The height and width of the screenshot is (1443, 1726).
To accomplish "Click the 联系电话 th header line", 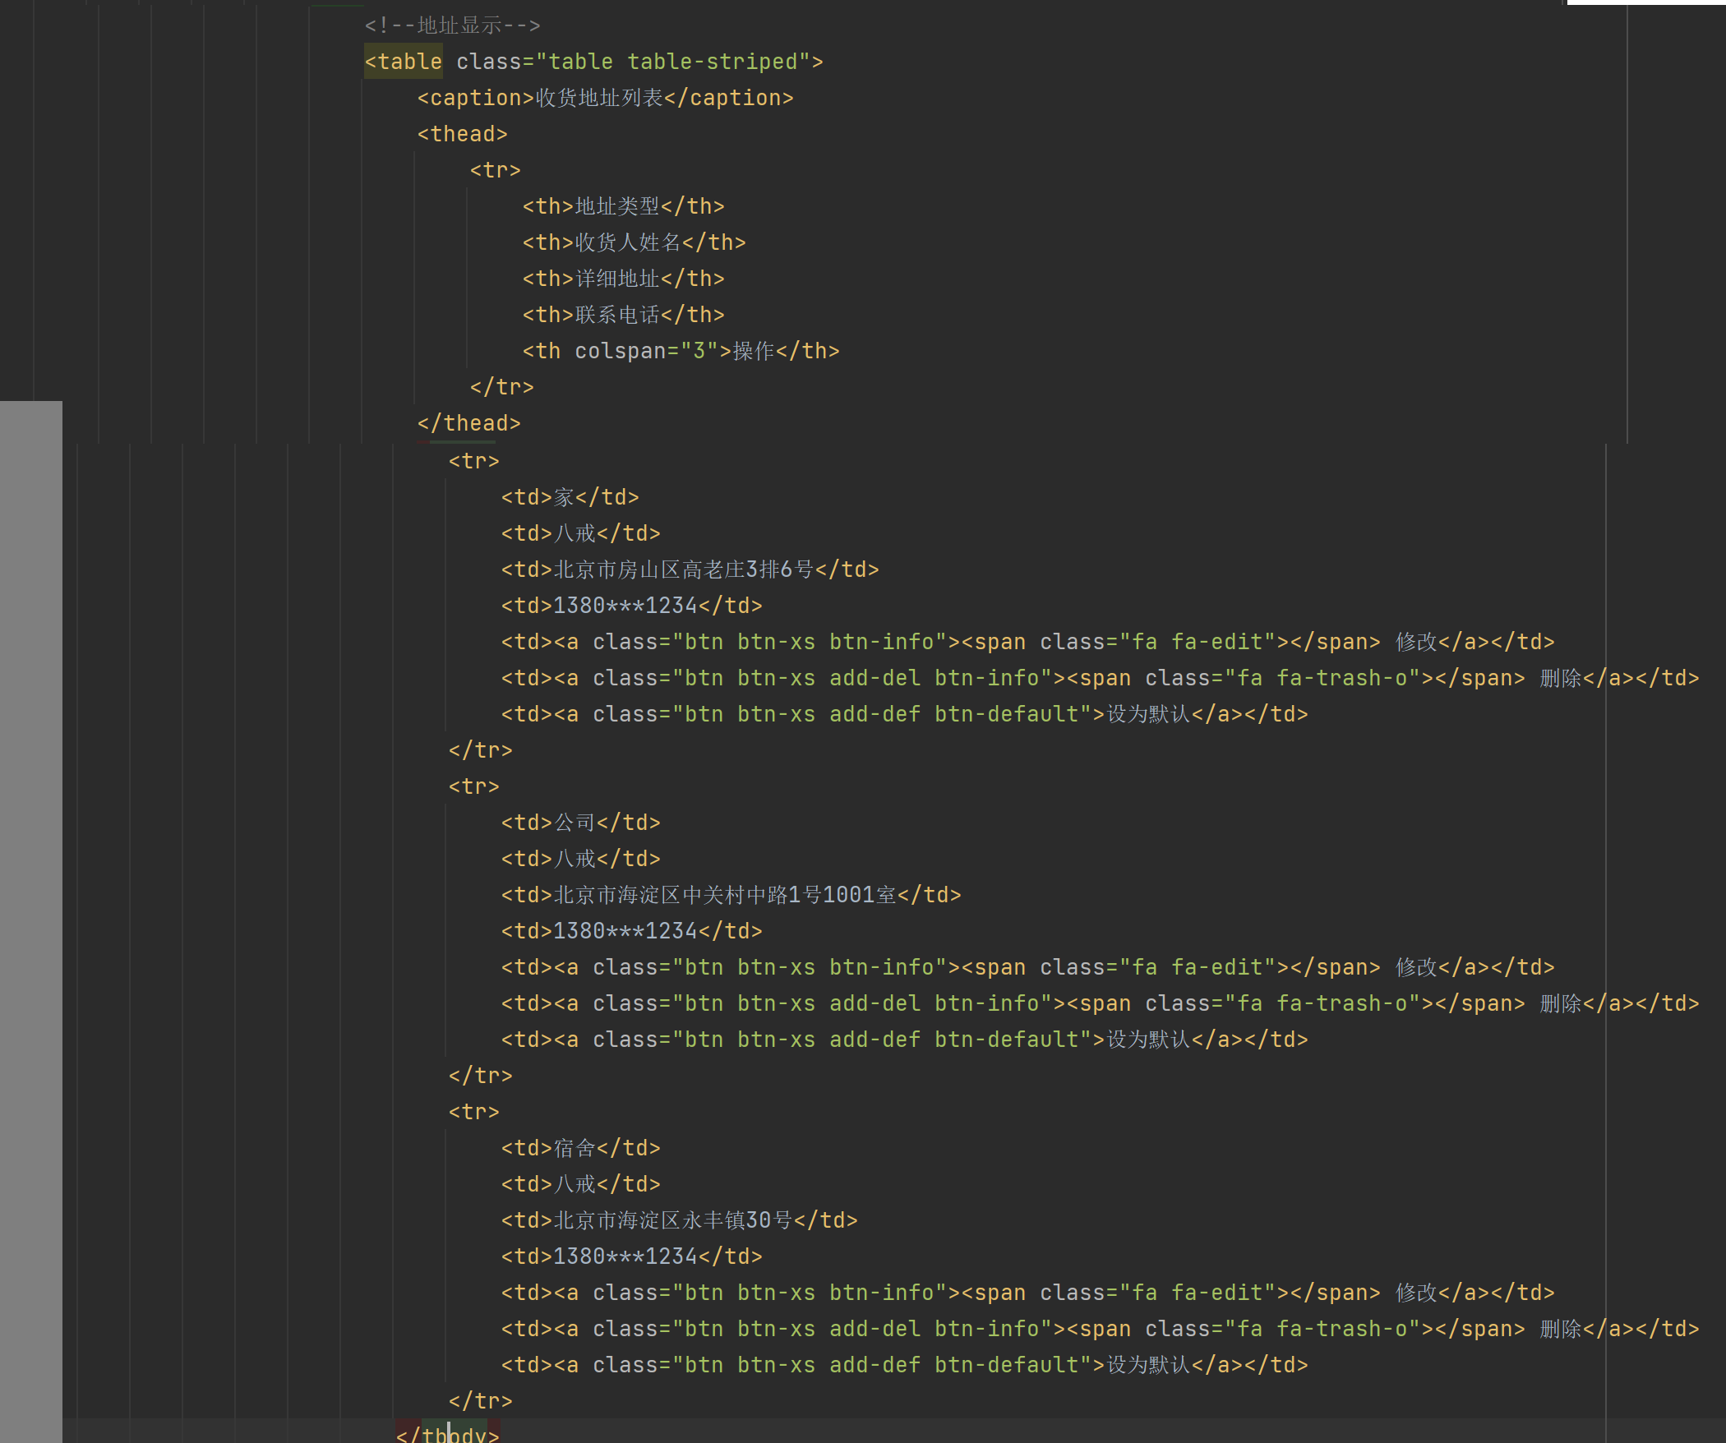I will pyautogui.click(x=623, y=315).
